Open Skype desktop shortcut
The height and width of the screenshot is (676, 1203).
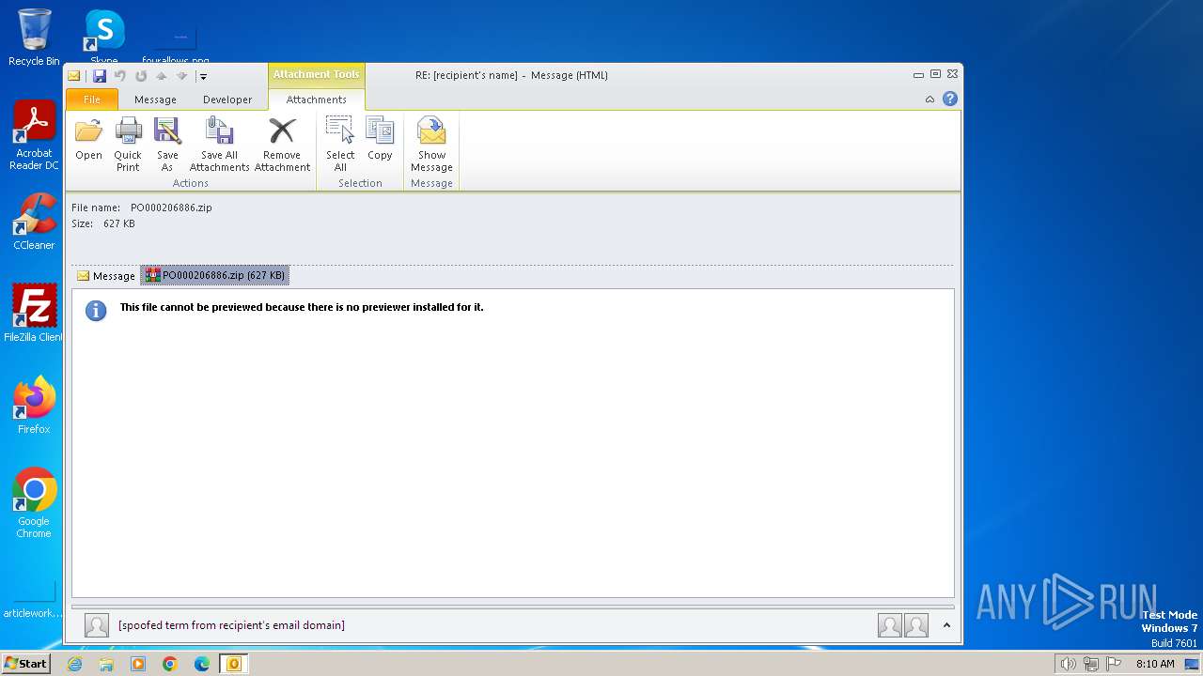(x=104, y=36)
